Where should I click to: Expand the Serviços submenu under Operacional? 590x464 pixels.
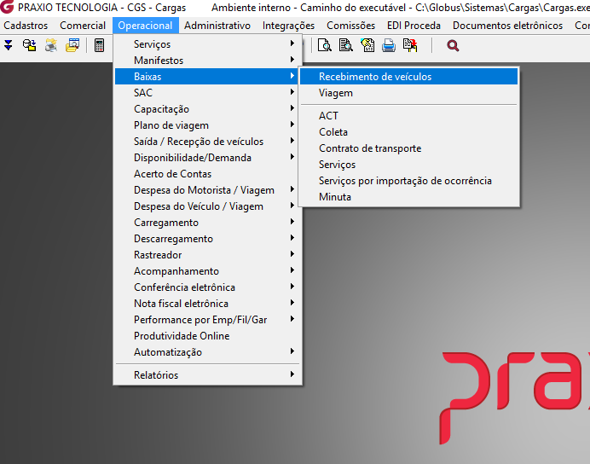[x=208, y=44]
